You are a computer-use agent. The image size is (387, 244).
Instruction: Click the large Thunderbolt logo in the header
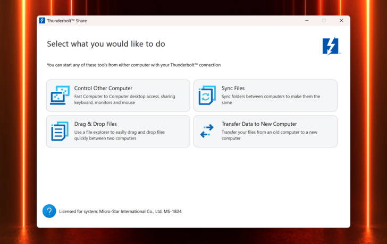330,46
